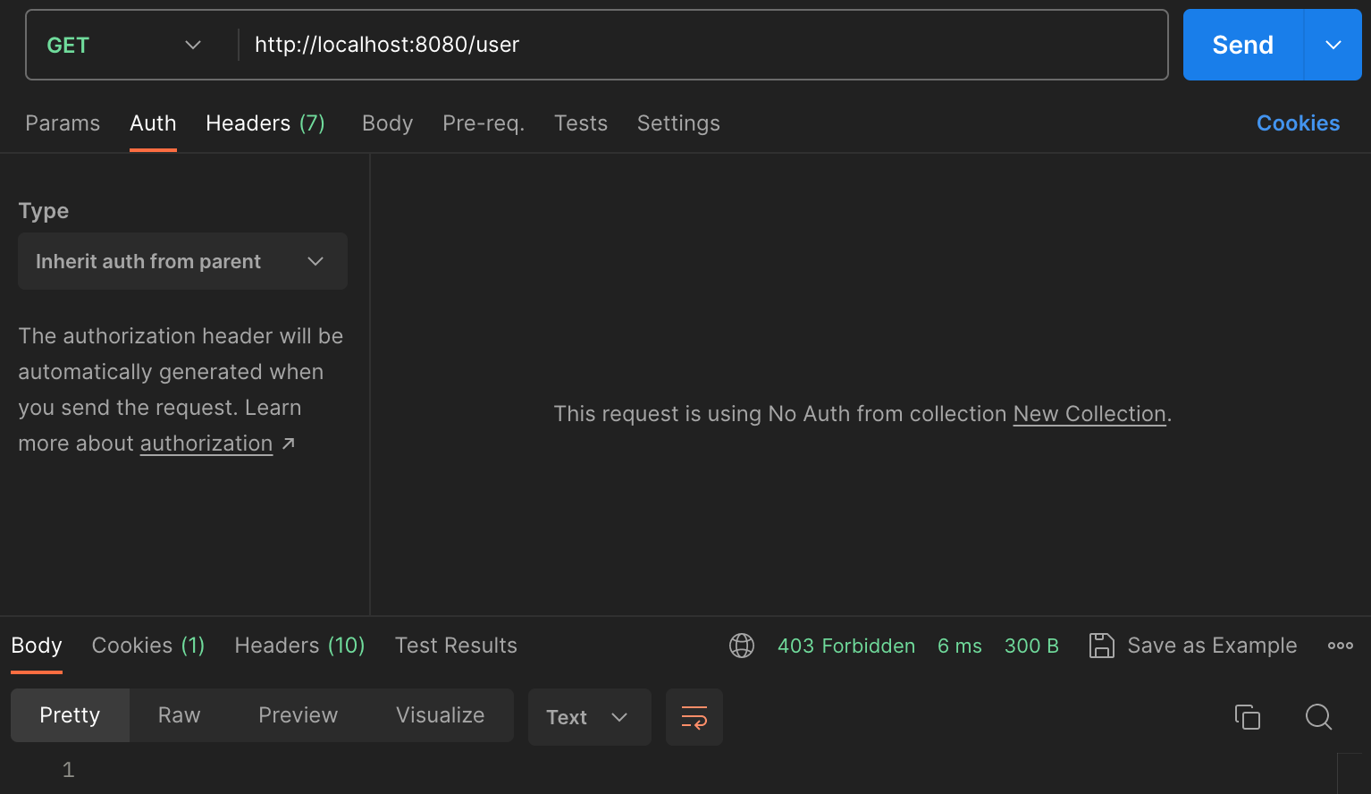Select the response Body tab
The width and height of the screenshot is (1371, 794).
tap(37, 646)
